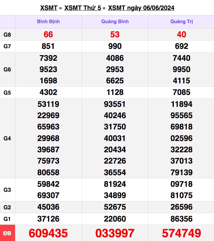Select Bình Định G8 number 66

point(48,34)
